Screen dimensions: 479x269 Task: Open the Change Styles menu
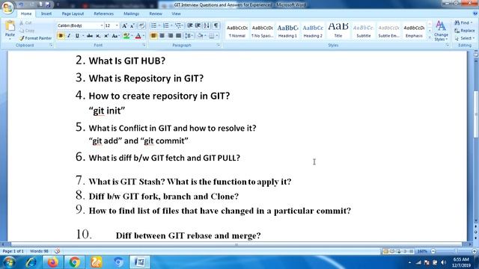[x=441, y=31]
